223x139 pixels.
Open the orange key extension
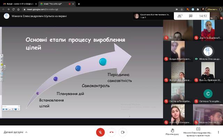pyautogui.click(x=188, y=9)
